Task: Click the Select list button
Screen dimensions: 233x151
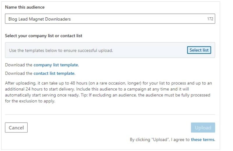Action: click(199, 50)
